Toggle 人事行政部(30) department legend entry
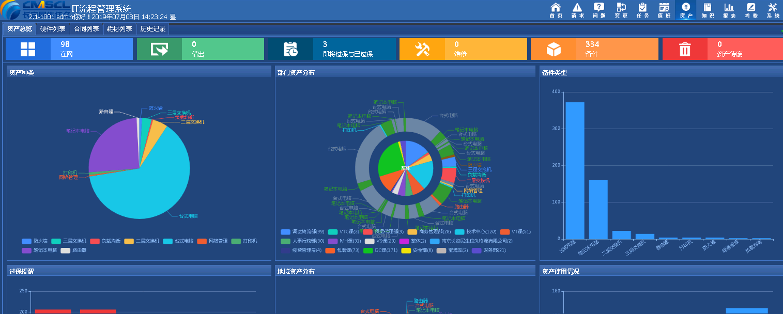 (x=302, y=241)
